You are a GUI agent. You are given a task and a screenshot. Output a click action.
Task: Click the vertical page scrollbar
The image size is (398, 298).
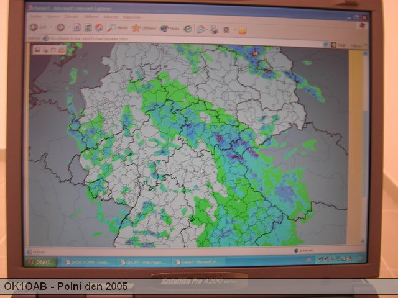pos(365,147)
